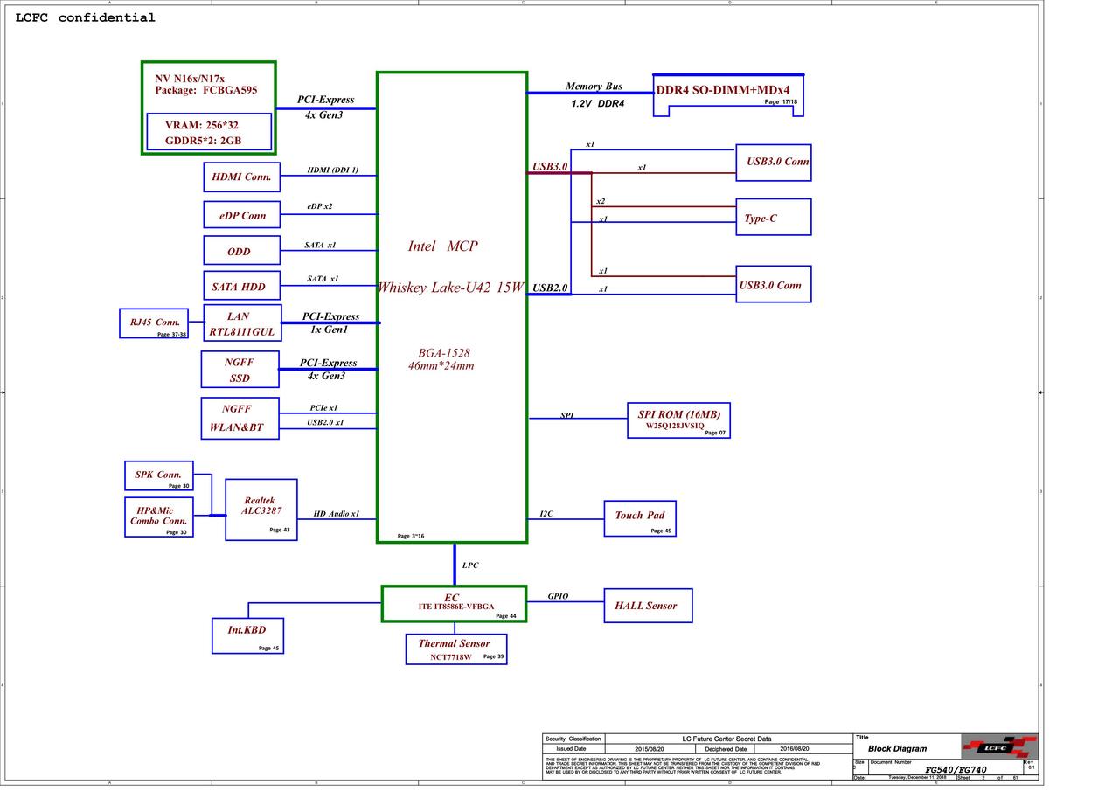The width and height of the screenshot is (1119, 791).
Task: Click the LCFC logo in title block
Action: [x=999, y=746]
